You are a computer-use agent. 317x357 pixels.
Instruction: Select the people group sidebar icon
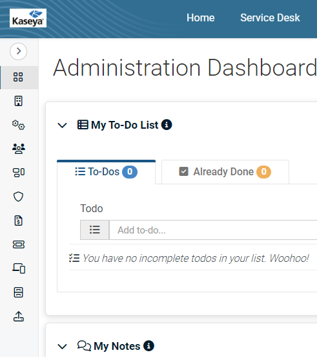click(19, 149)
